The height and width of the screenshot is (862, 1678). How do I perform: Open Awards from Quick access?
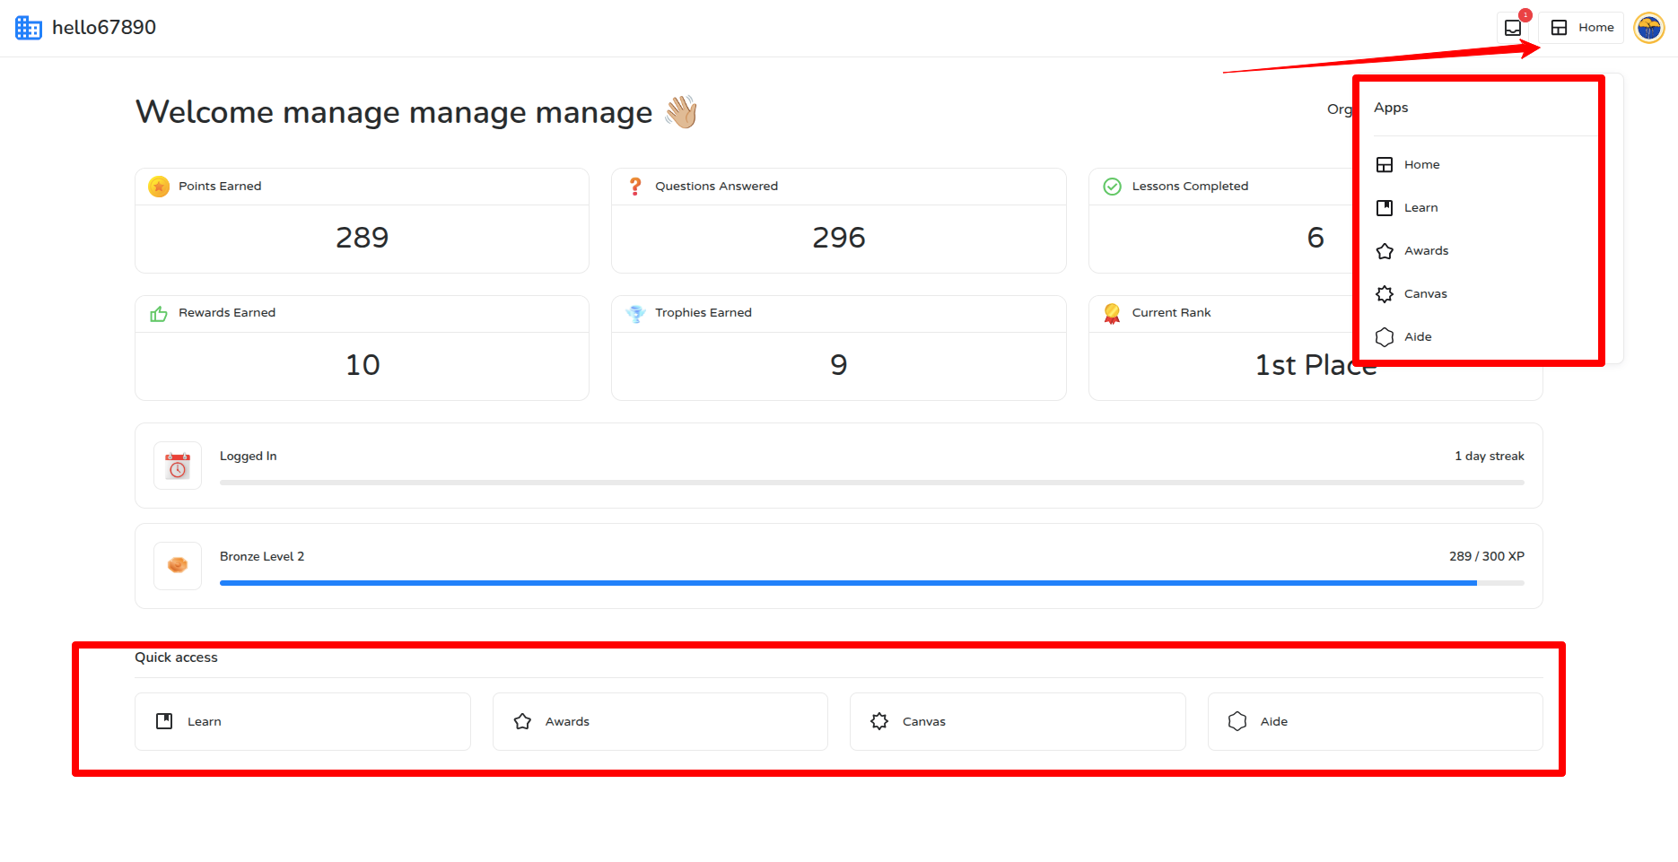(660, 721)
